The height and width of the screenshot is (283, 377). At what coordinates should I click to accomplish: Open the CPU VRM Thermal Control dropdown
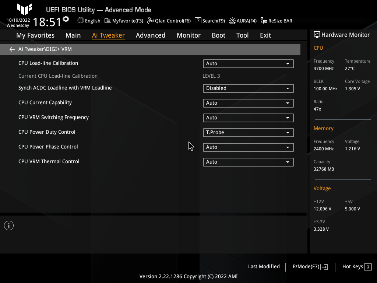point(248,162)
